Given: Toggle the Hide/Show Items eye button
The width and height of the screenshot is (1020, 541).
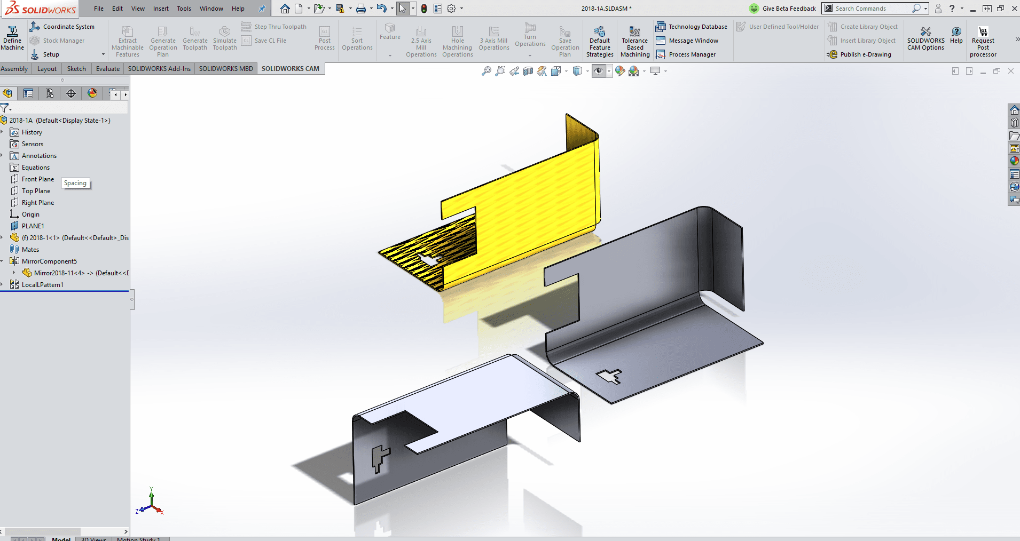Looking at the screenshot, I should (x=599, y=71).
